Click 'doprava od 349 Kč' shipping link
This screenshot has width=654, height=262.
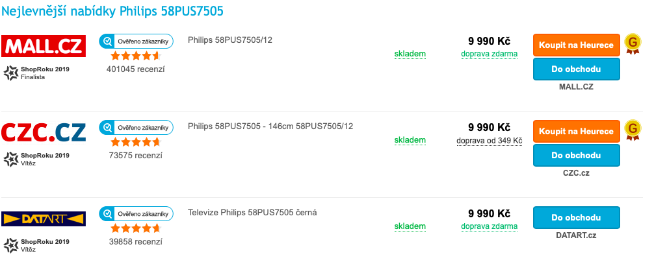click(x=490, y=140)
